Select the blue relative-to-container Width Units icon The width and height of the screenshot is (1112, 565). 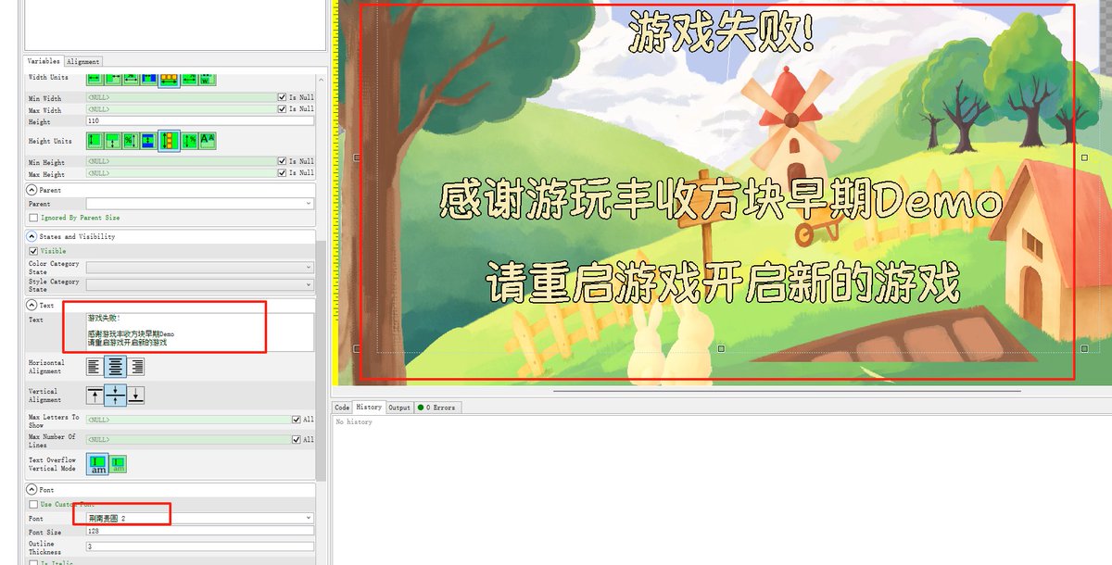tap(148, 79)
